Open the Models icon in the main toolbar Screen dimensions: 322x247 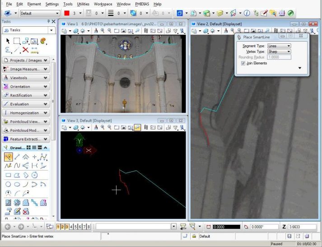pyautogui.click(x=180, y=13)
